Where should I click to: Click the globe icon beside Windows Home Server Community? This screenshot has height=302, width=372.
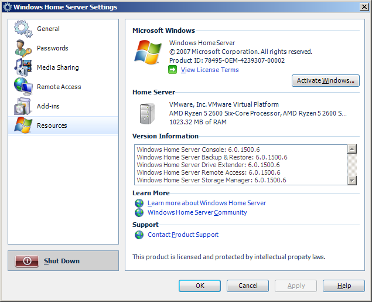(139, 212)
